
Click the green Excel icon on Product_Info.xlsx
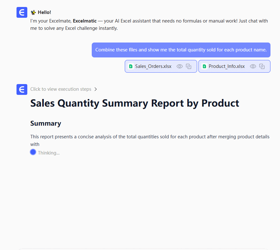pos(204,66)
